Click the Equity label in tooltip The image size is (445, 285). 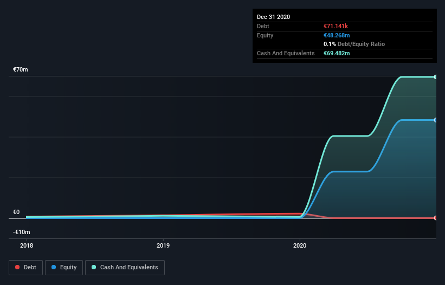[265, 35]
